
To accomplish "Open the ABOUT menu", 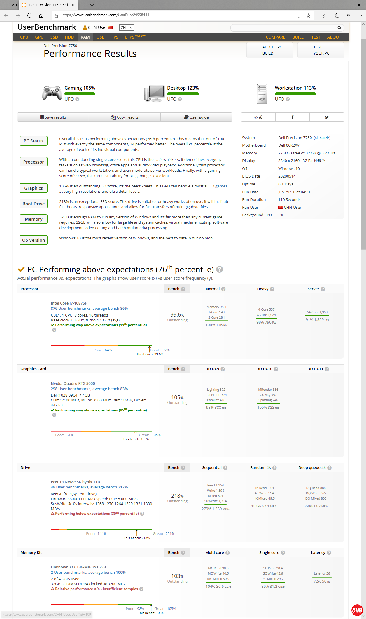I will [334, 37].
